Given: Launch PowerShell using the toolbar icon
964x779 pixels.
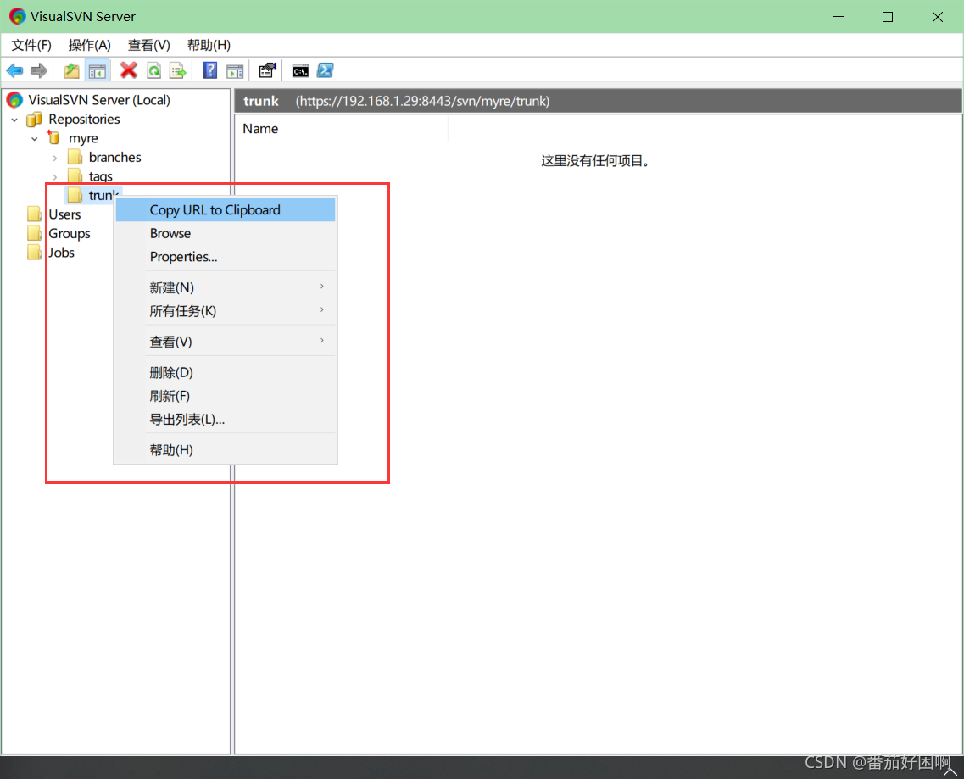Looking at the screenshot, I should coord(326,70).
